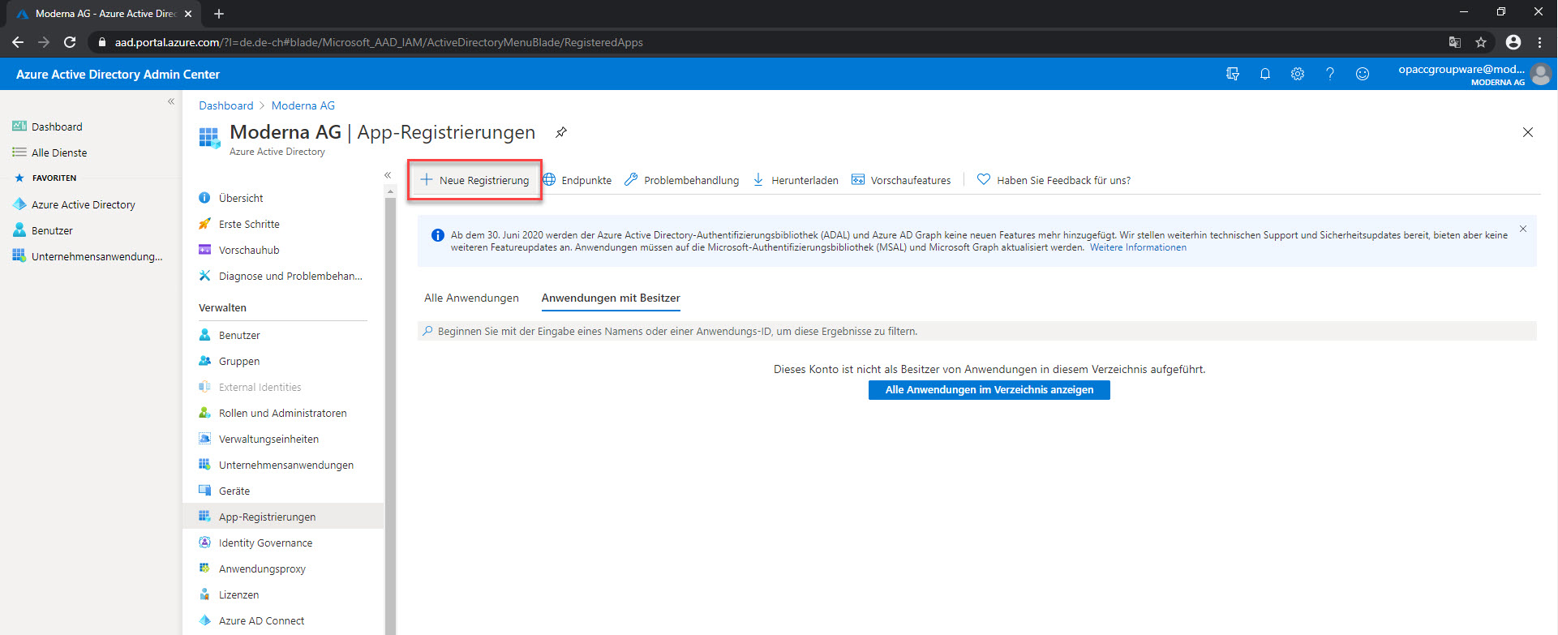This screenshot has width=1558, height=635.
Task: Click Herunterladen in the toolbar
Action: 796,180
